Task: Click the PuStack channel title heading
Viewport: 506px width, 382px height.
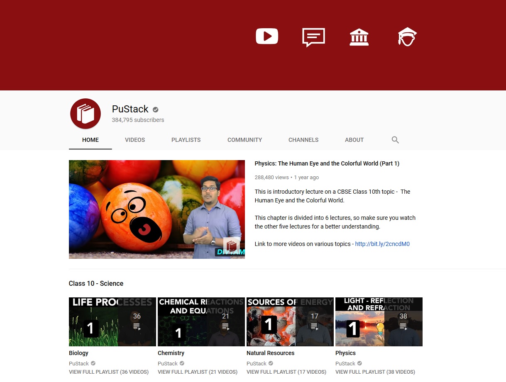Action: click(130, 109)
